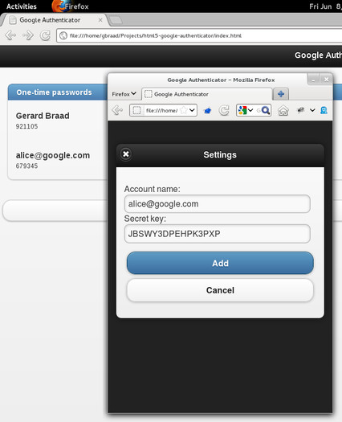
Task: Open new tab with plus icon
Action: (x=281, y=94)
